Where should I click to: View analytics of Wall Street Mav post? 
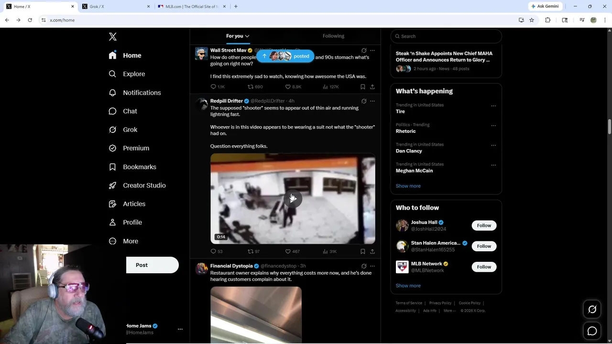pyautogui.click(x=330, y=87)
